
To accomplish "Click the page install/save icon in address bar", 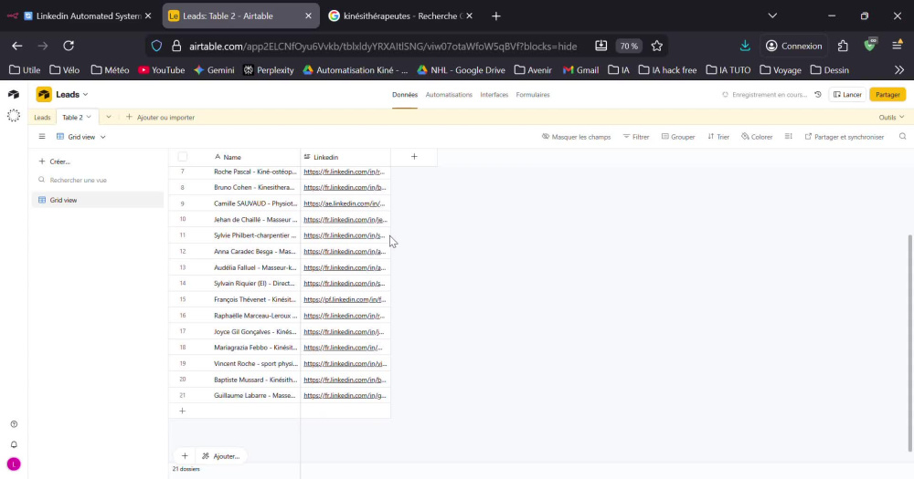I will tap(601, 46).
